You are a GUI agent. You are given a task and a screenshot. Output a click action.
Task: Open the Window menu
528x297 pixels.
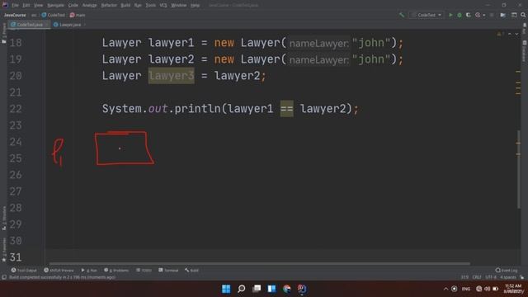click(179, 5)
